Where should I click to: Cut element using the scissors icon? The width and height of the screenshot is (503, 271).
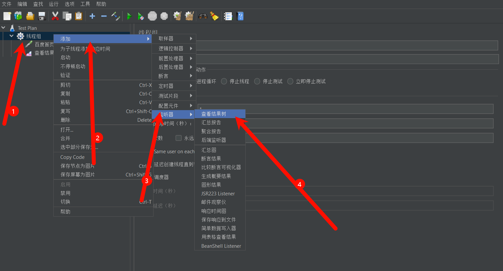pyautogui.click(x=55, y=16)
